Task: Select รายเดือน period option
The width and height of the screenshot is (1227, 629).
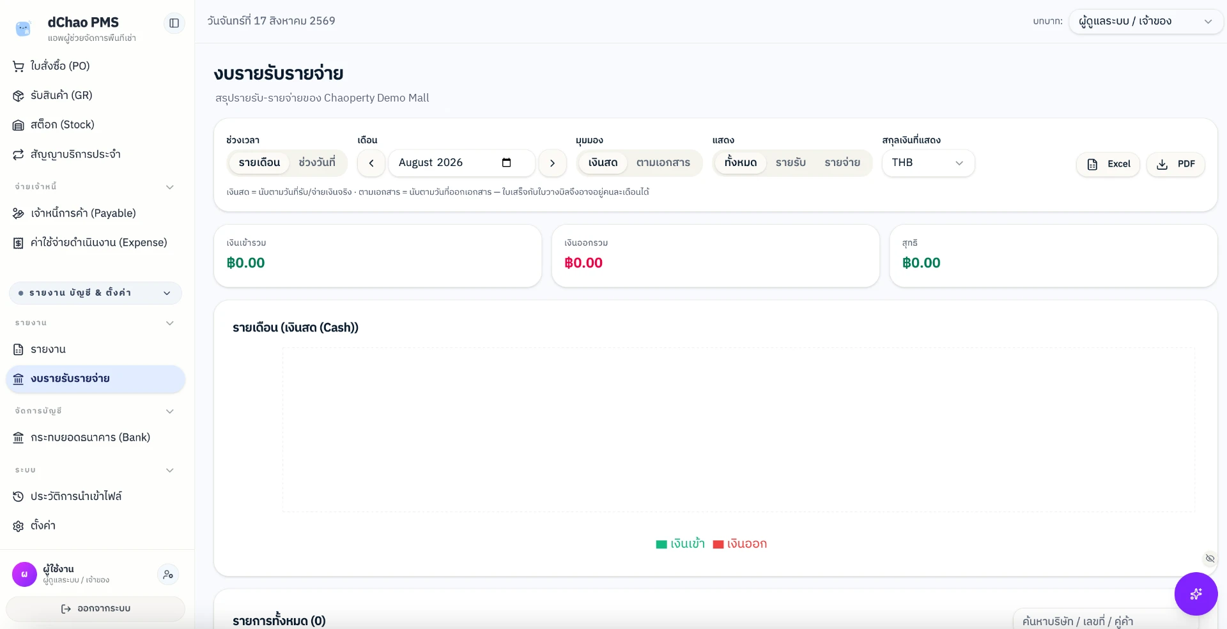Action: pos(259,163)
